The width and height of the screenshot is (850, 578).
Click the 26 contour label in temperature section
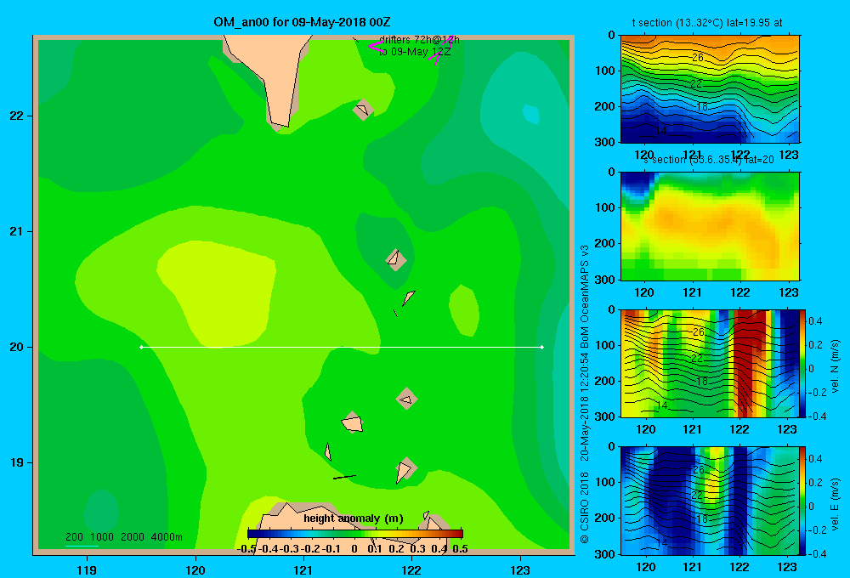698,58
